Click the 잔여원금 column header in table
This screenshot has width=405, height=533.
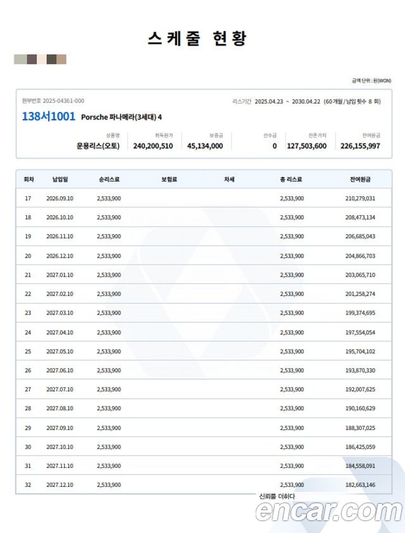(360, 179)
